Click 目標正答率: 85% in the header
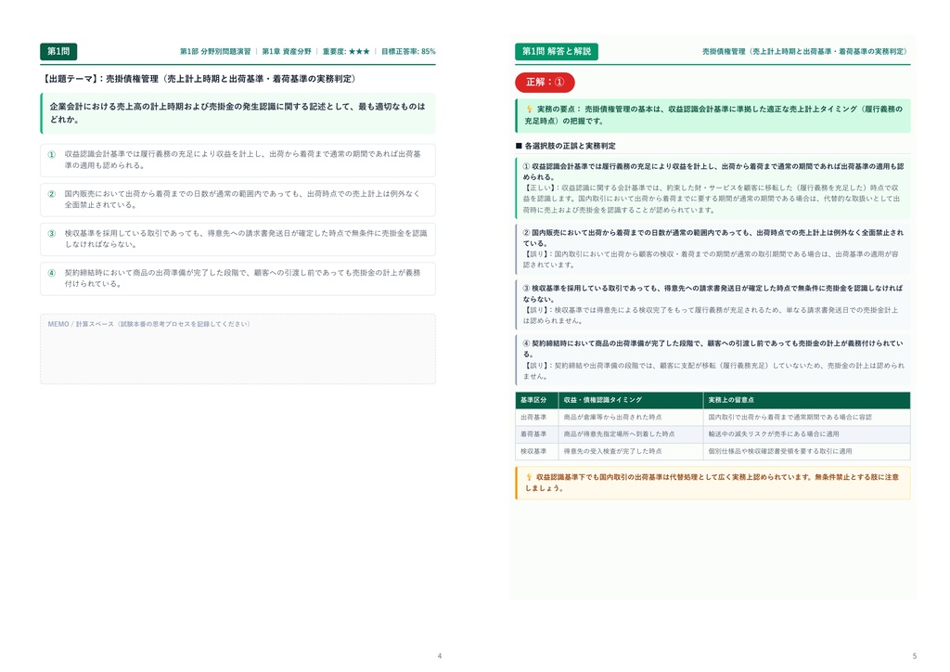 pyautogui.click(x=408, y=51)
